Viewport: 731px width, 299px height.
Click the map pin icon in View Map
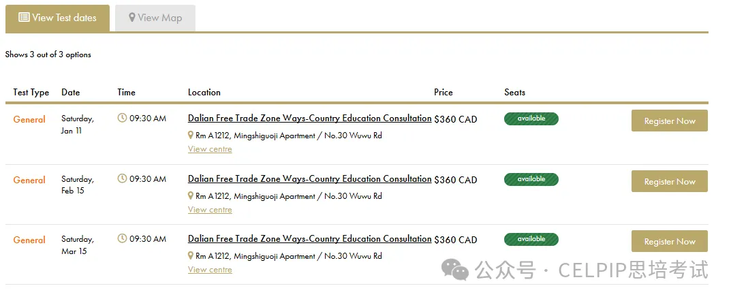[132, 18]
